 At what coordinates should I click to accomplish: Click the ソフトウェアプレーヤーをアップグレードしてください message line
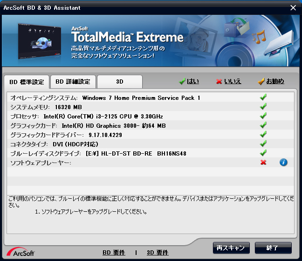pos(91,212)
